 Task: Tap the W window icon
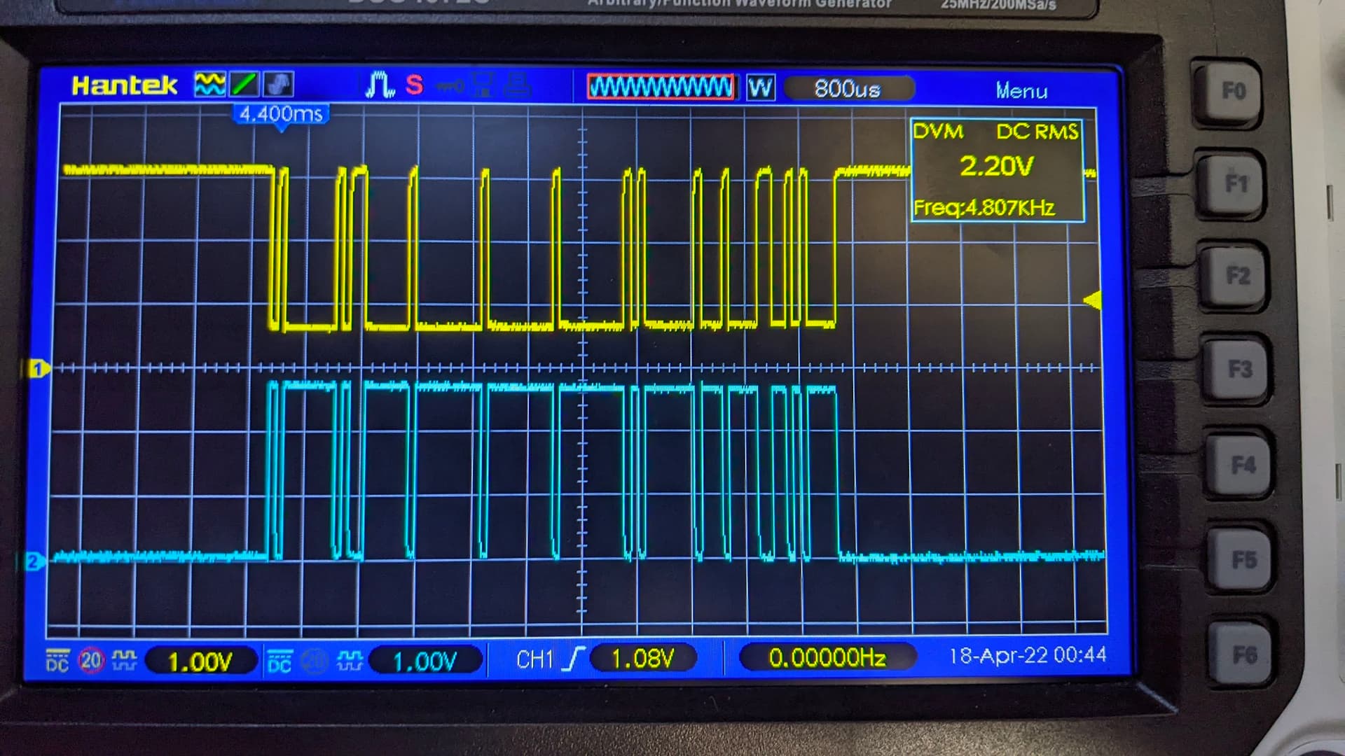760,88
